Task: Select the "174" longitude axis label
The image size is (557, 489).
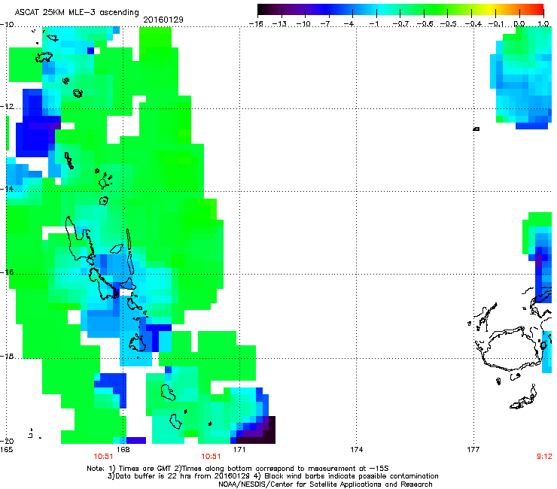Action: tap(356, 450)
